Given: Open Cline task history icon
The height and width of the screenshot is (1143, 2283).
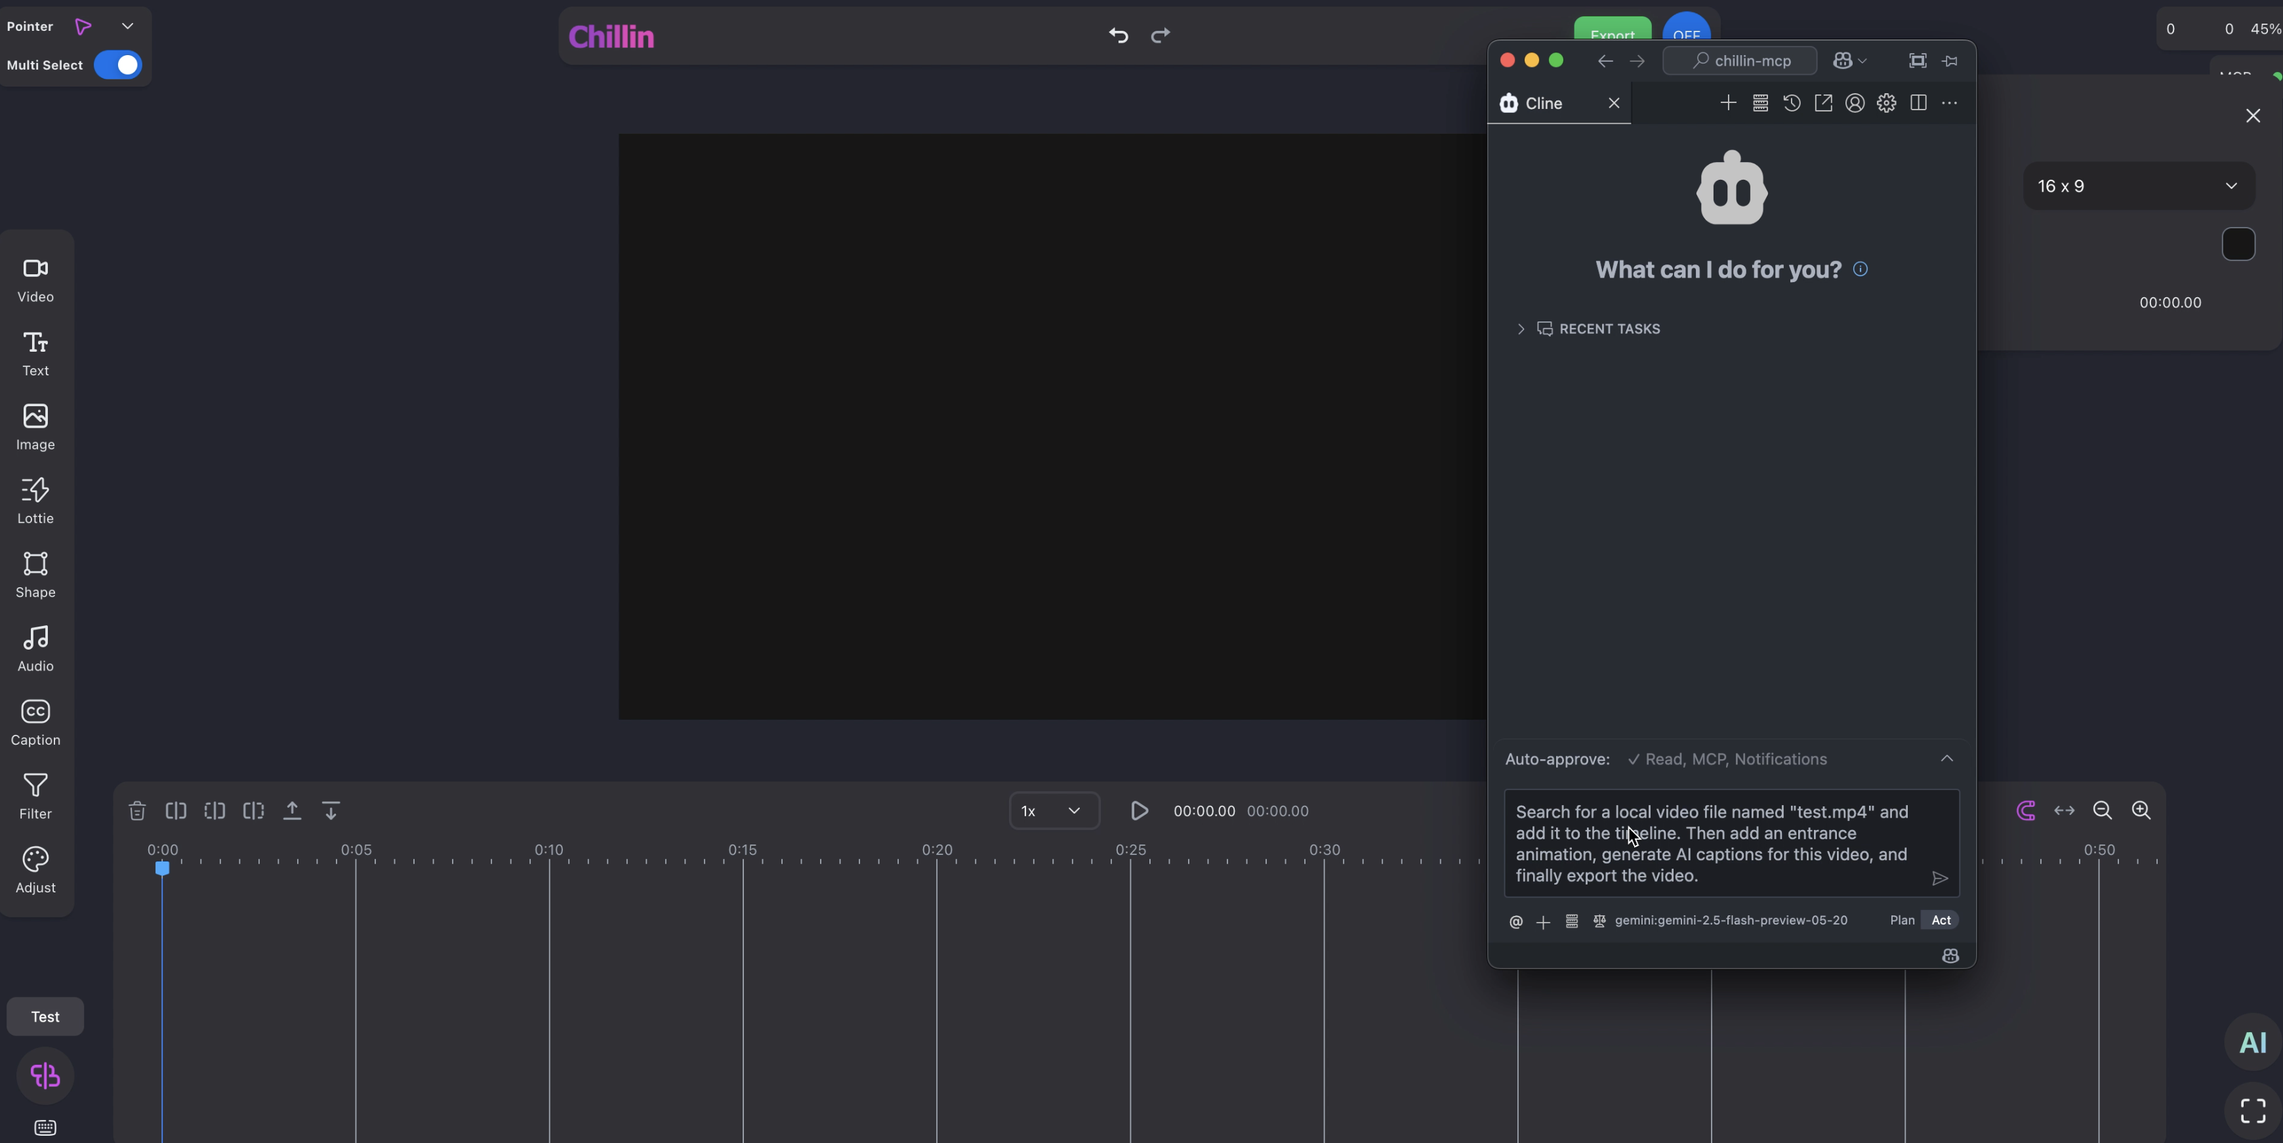Looking at the screenshot, I should 1792,103.
